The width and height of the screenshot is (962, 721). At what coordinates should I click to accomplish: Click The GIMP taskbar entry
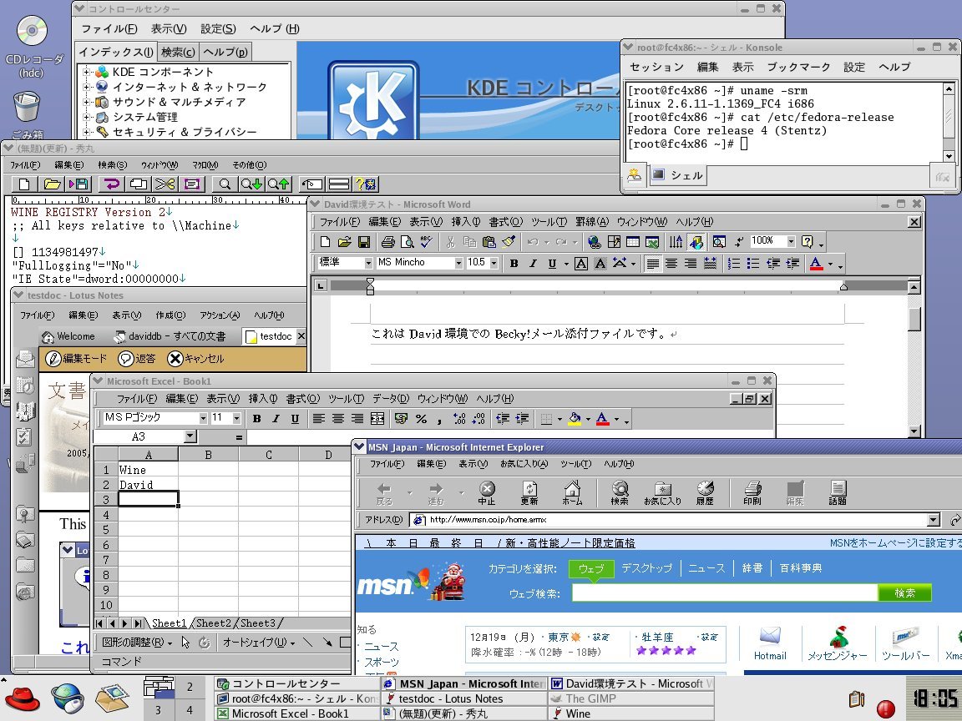coord(631,699)
